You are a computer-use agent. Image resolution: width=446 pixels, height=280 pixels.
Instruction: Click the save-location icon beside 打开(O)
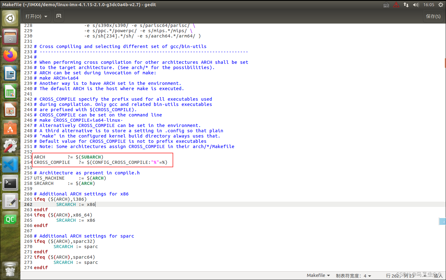pyautogui.click(x=58, y=16)
